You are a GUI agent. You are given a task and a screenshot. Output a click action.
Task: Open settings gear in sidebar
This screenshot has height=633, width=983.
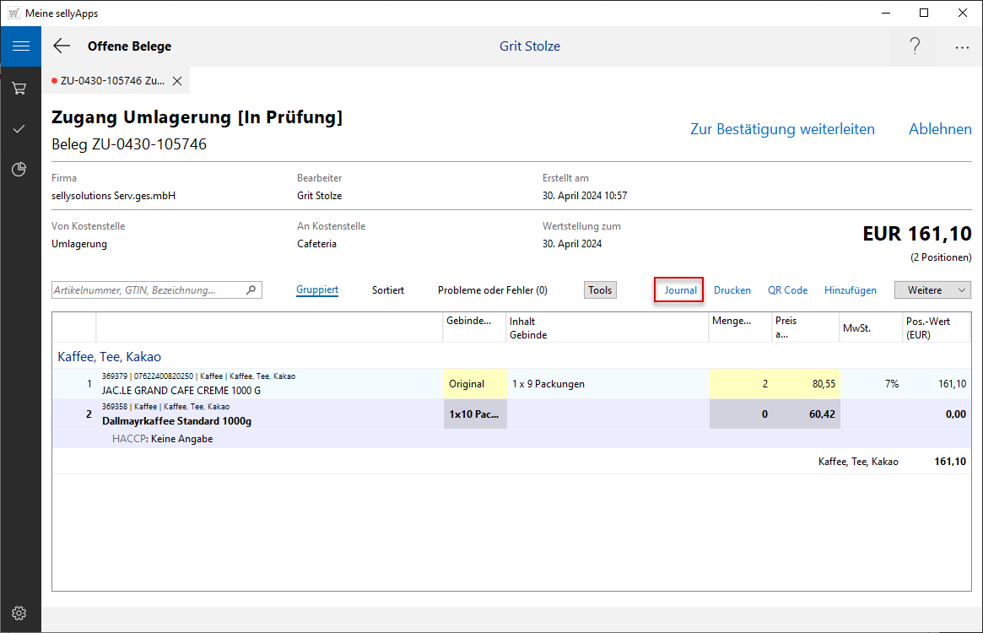[19, 613]
